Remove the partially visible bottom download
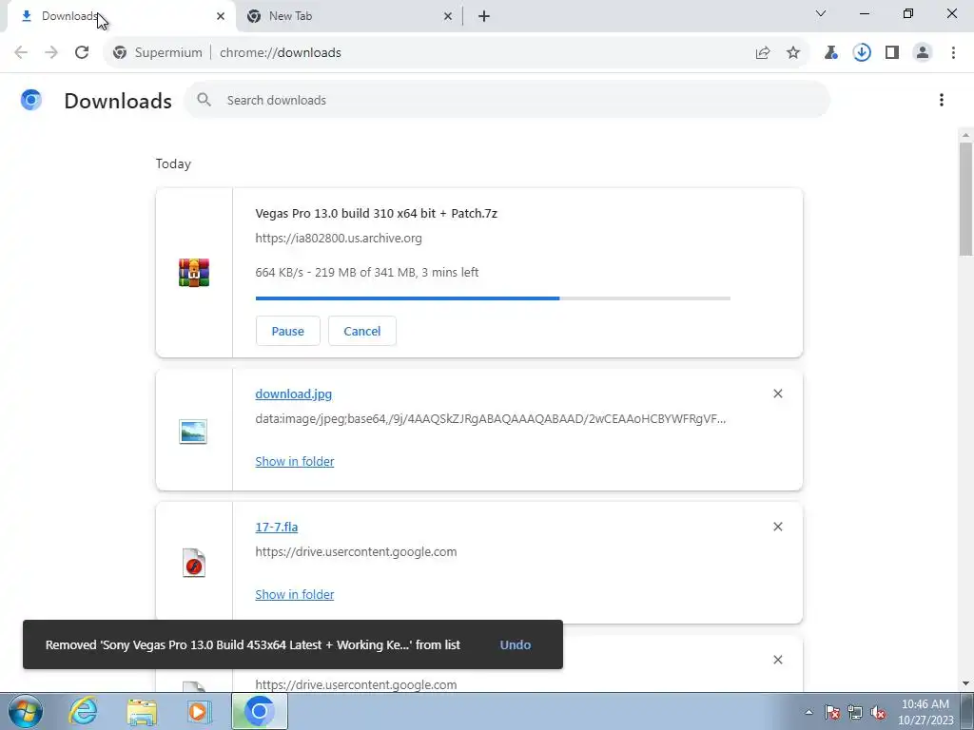This screenshot has width=974, height=730. point(778,660)
